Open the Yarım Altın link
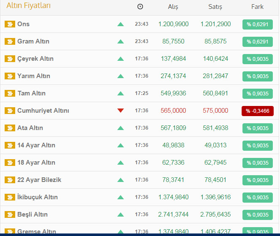Viewport: 280px width, 236px height. 34,76
